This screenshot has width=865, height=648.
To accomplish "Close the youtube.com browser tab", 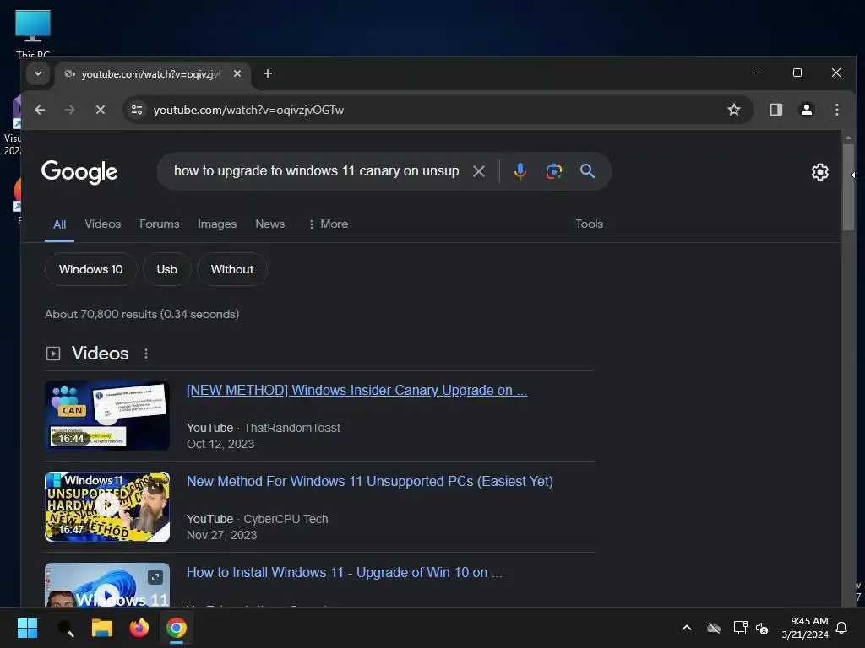I will (237, 73).
